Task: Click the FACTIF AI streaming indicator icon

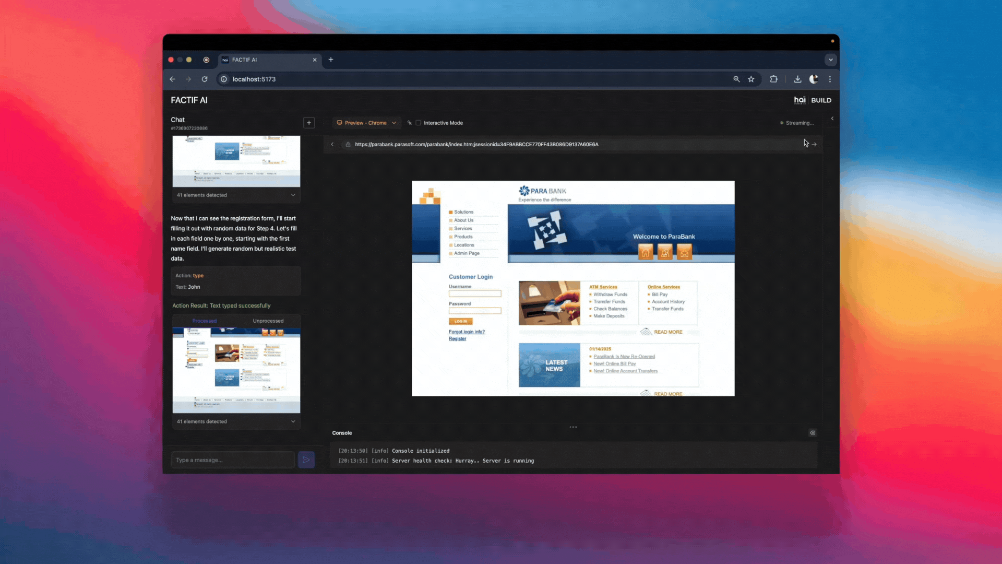Action: [782, 123]
